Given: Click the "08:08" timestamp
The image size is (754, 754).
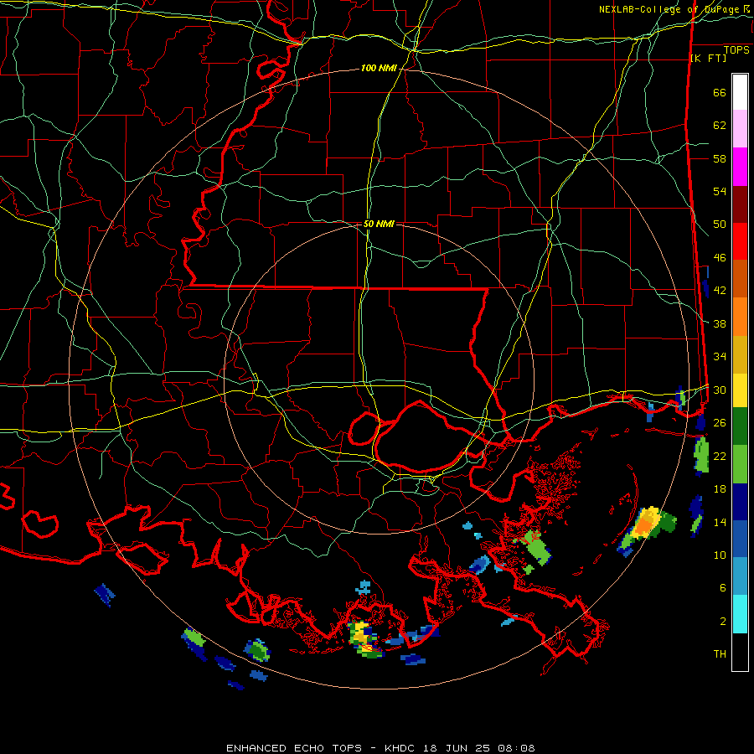Looking at the screenshot, I should 515,748.
